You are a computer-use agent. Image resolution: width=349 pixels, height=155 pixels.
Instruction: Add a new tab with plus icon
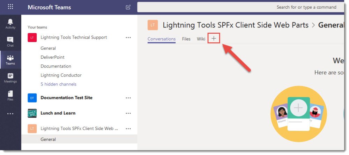point(214,39)
